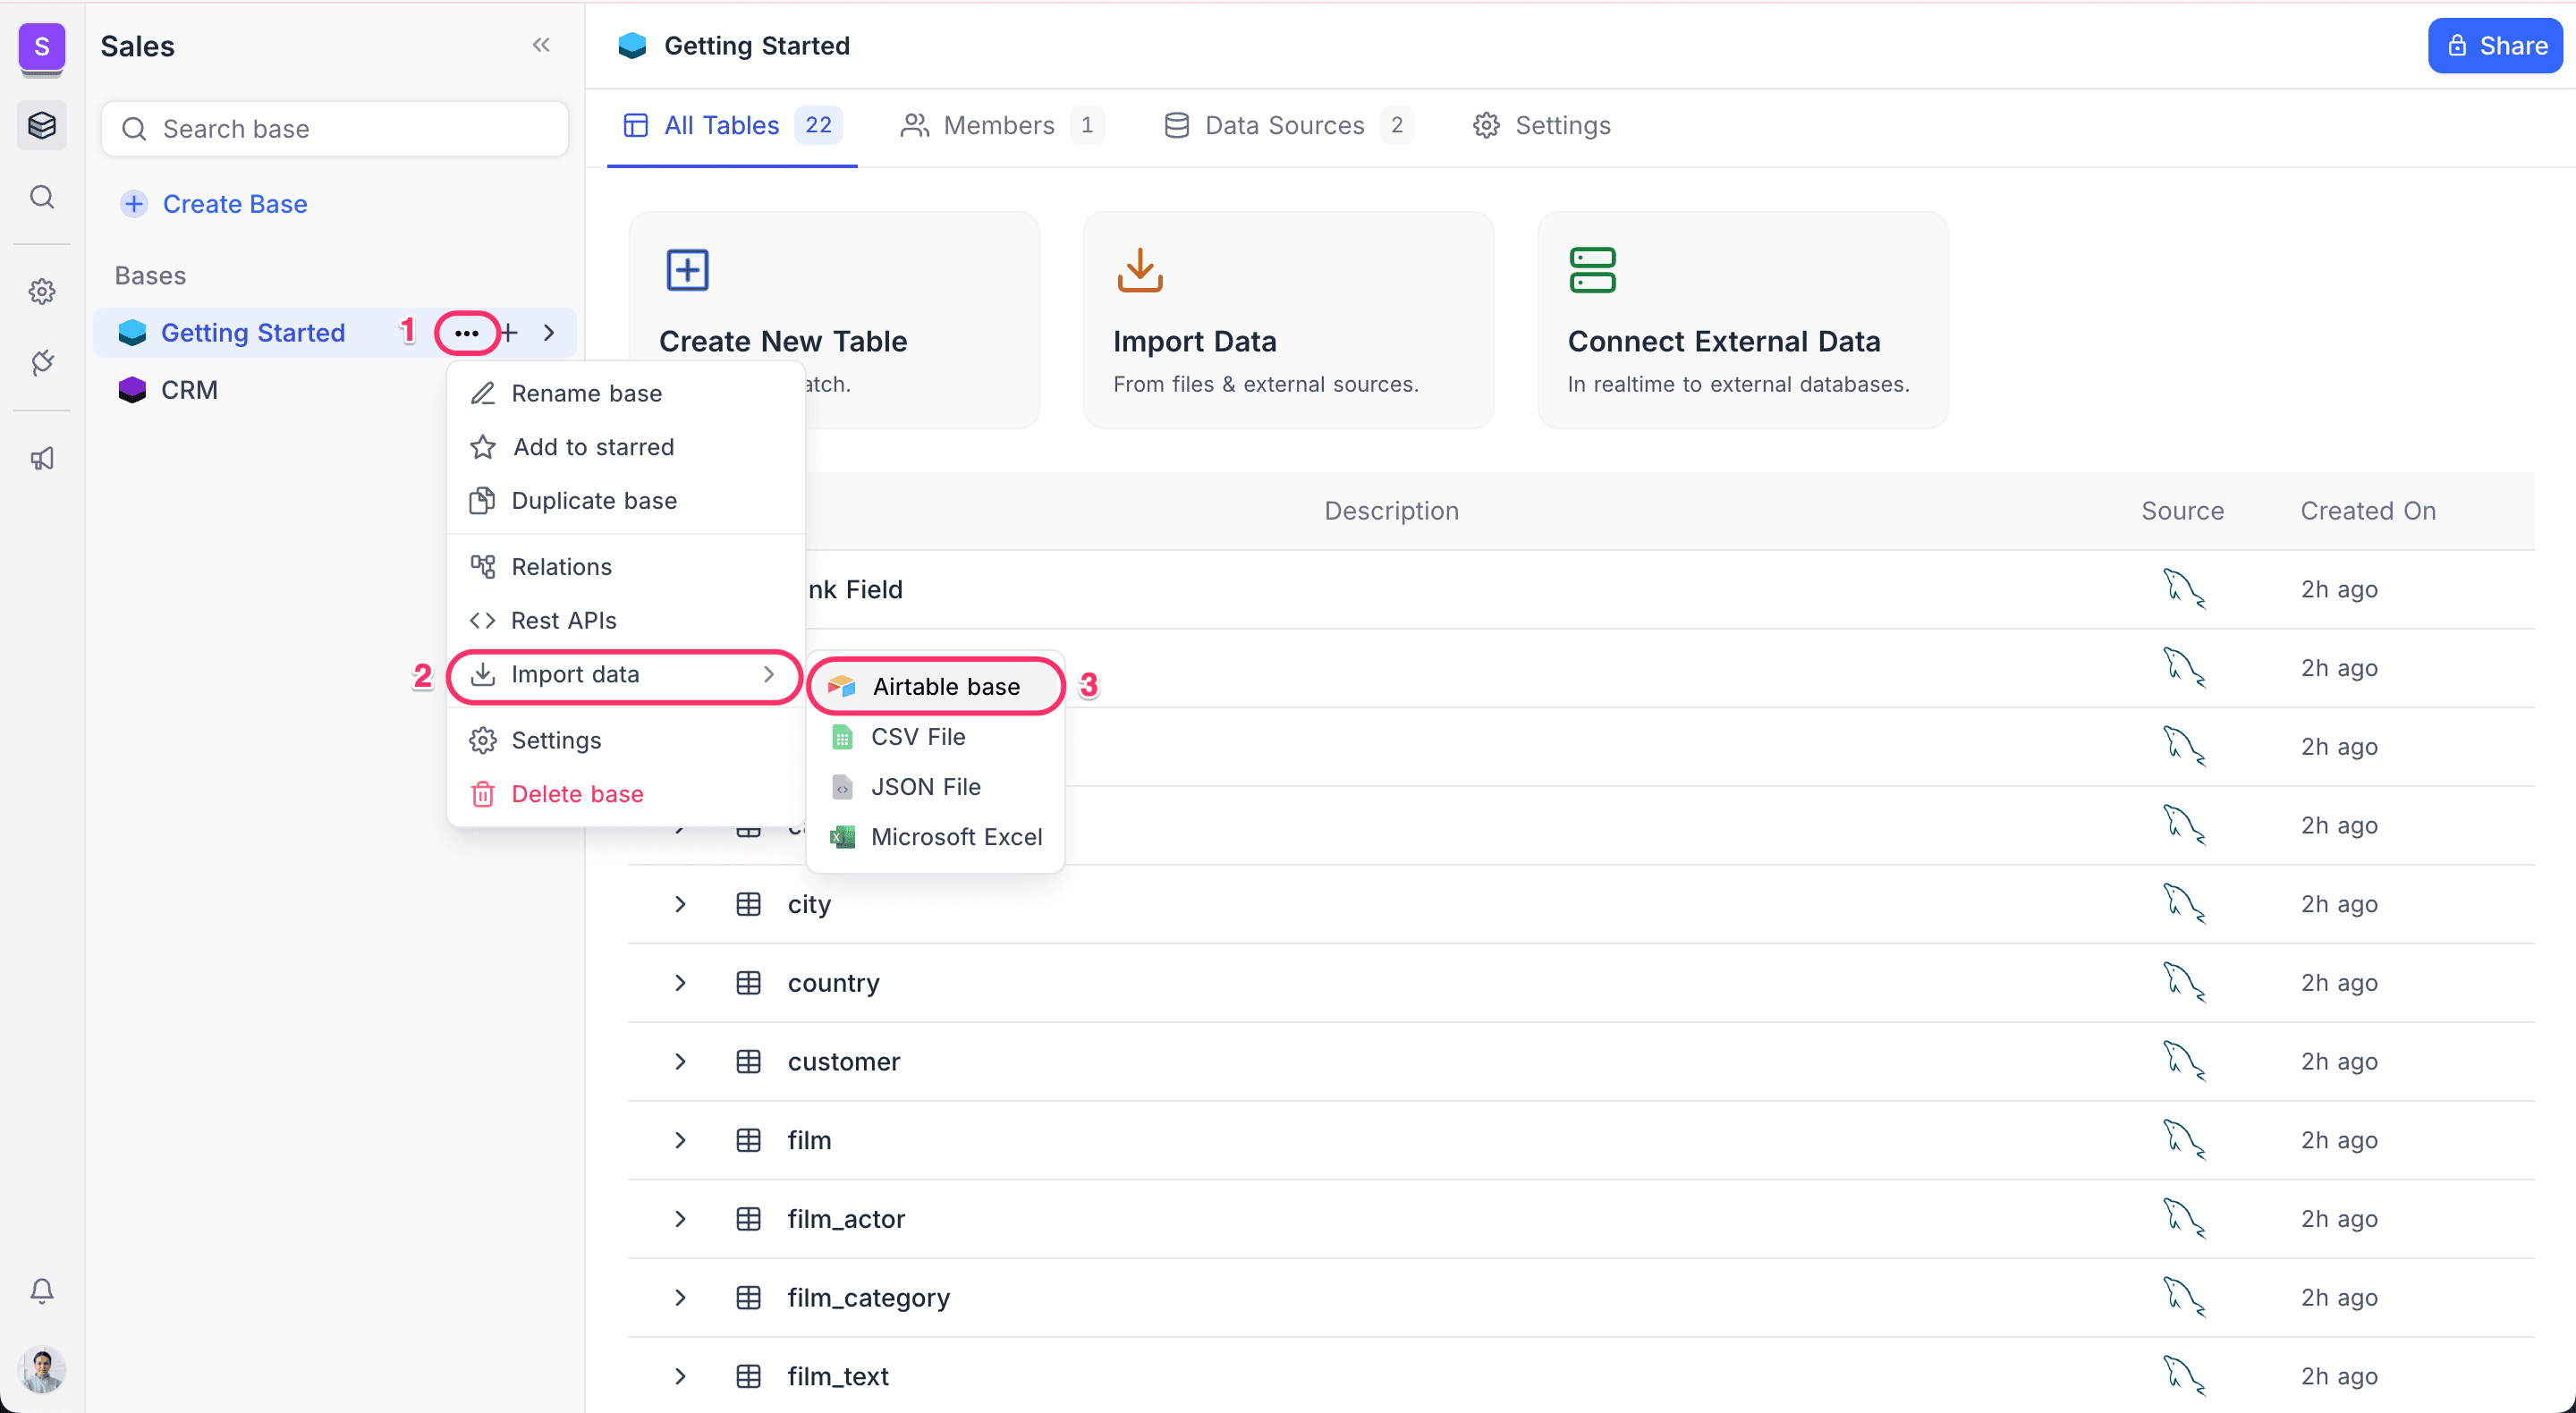Open the film_category table name
The height and width of the screenshot is (1413, 2576).
click(868, 1298)
